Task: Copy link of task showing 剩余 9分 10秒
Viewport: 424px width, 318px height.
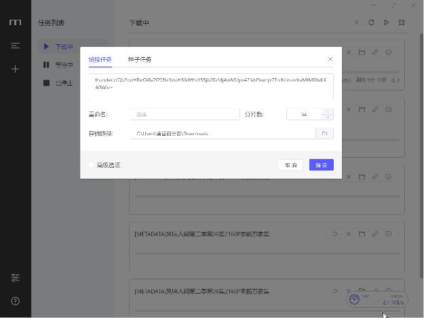Action: (375, 52)
